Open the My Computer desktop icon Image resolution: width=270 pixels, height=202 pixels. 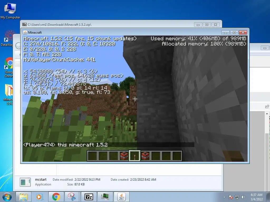[x=10, y=11]
